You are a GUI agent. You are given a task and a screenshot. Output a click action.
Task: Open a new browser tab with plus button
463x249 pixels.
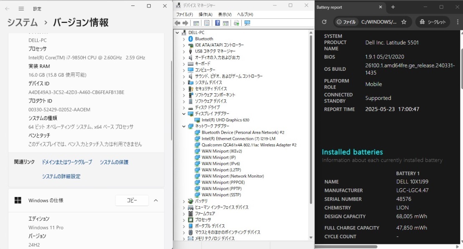[393, 7]
